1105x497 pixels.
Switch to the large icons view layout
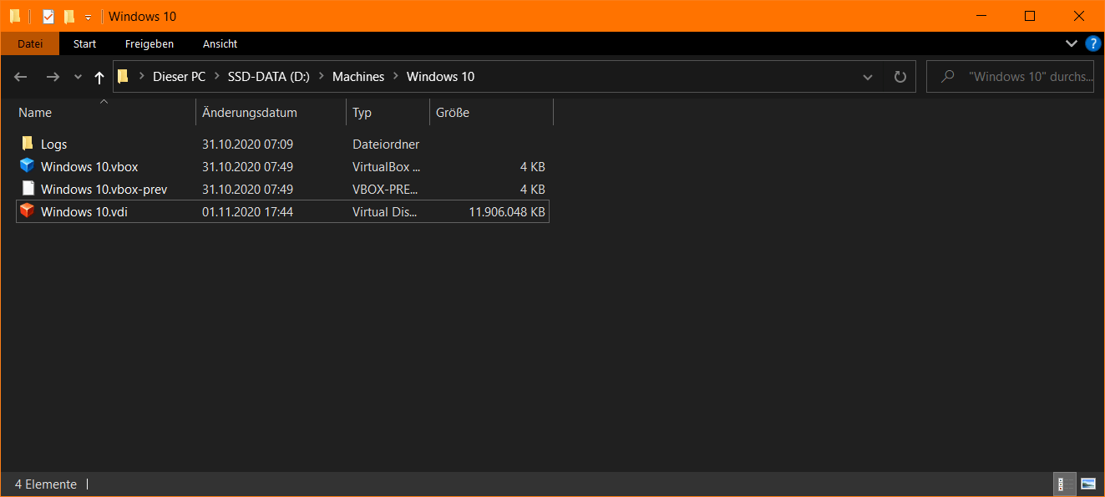(1088, 484)
